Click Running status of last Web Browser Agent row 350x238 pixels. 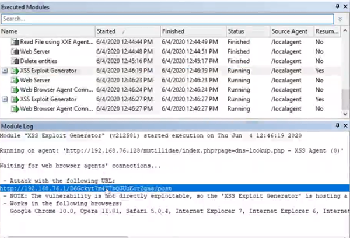pyautogui.click(x=239, y=109)
